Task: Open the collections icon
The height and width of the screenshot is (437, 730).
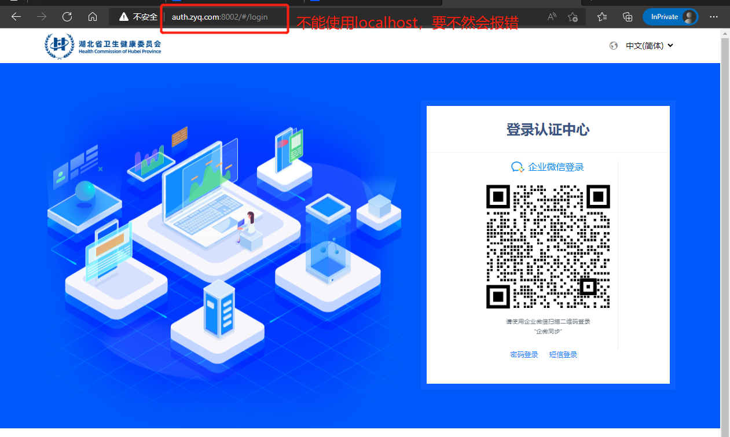Action: (628, 17)
